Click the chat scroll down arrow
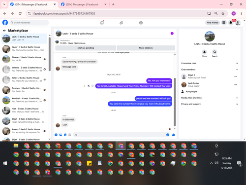 click(175, 128)
